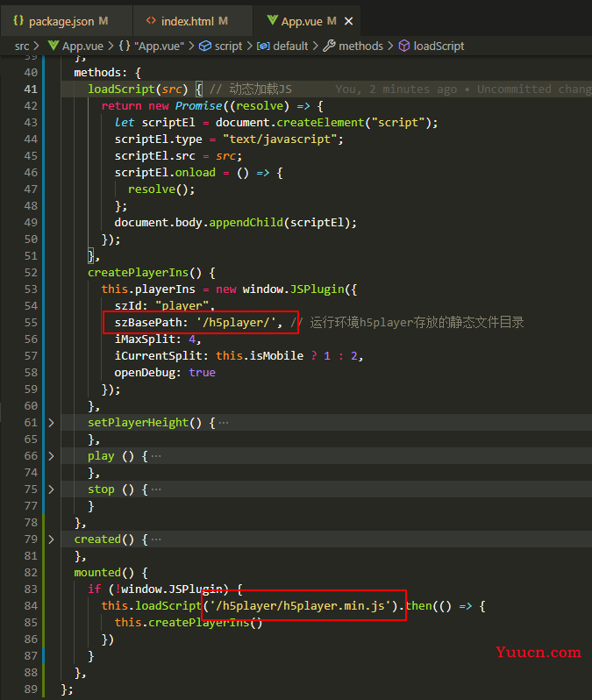
Task: Expand folded stop method at line 75
Action: 52,489
